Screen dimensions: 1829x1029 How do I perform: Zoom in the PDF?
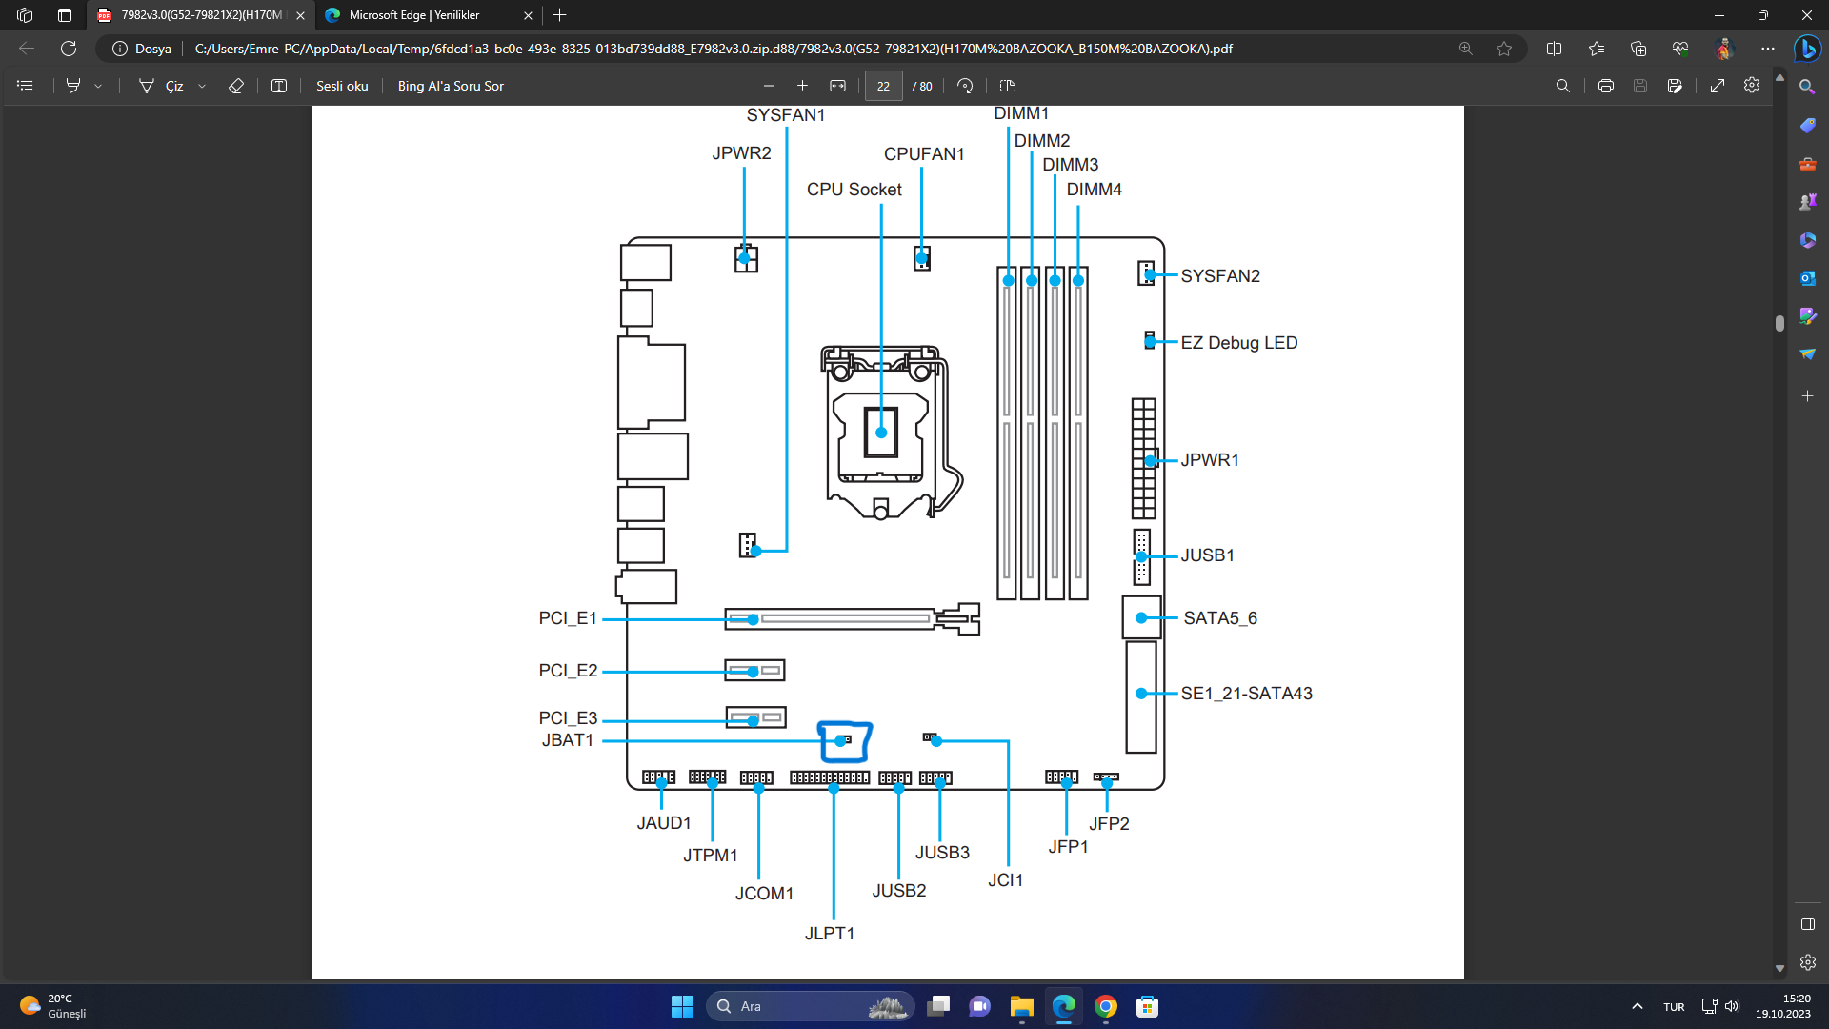[802, 86]
